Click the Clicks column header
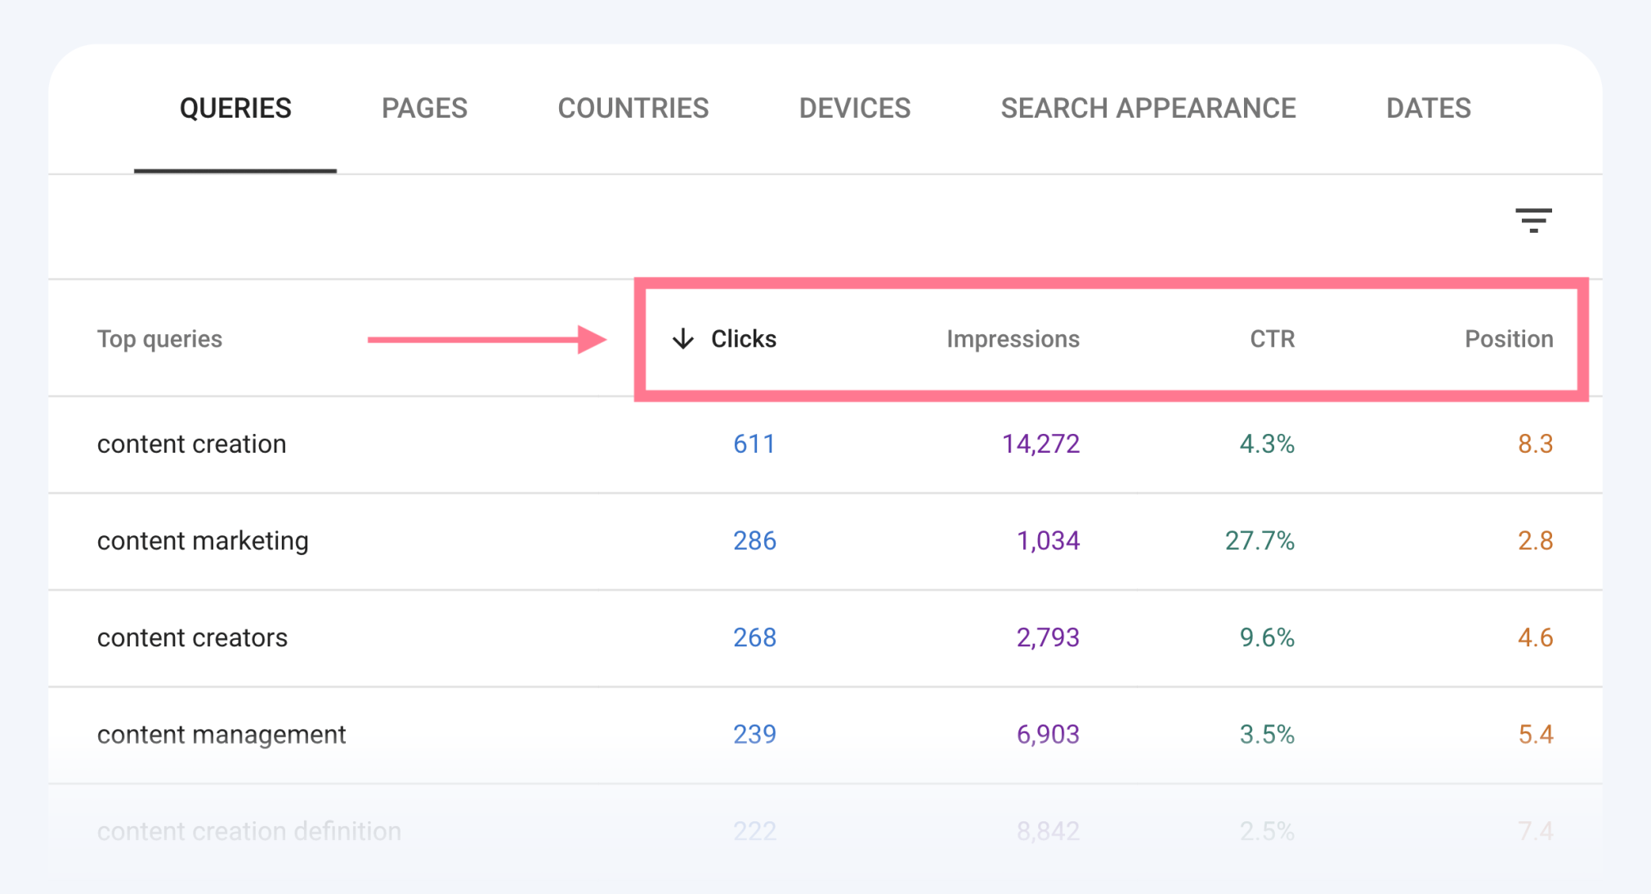 (x=742, y=338)
